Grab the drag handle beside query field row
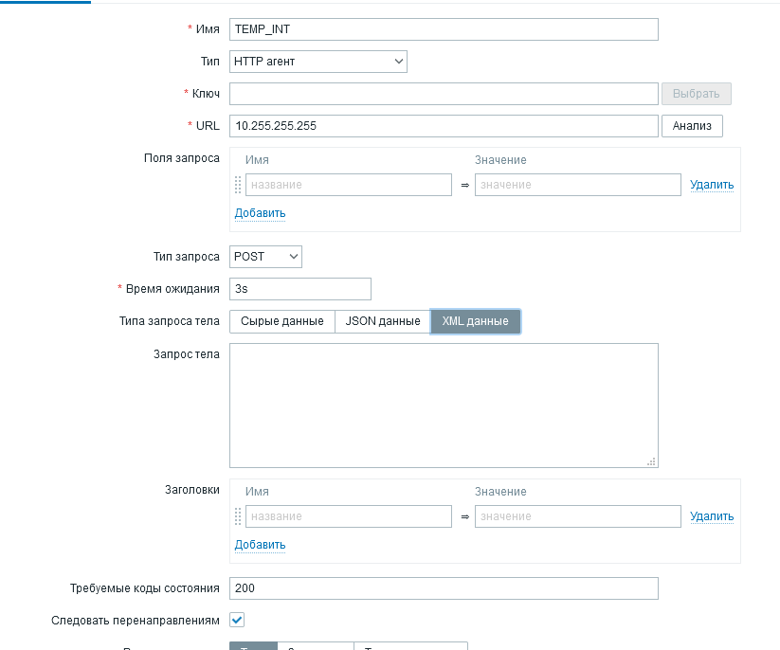Screen dimensions: 780x650 tap(237, 185)
